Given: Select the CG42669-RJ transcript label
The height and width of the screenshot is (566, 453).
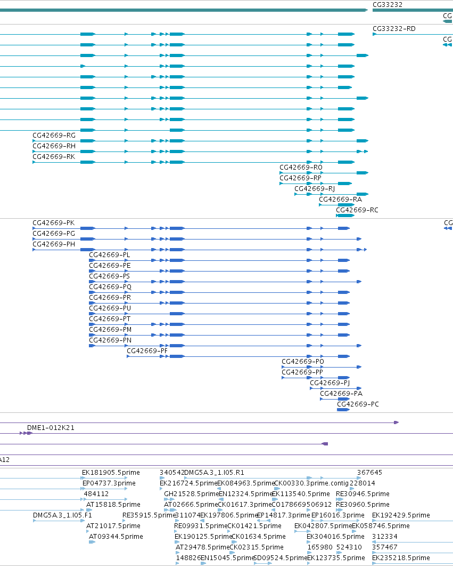Looking at the screenshot, I should click(x=315, y=188).
